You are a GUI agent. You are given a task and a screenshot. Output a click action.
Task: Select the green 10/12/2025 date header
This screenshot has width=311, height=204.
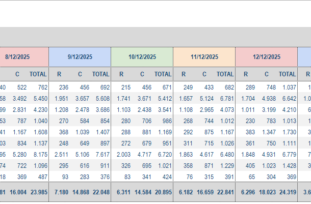(x=142, y=57)
